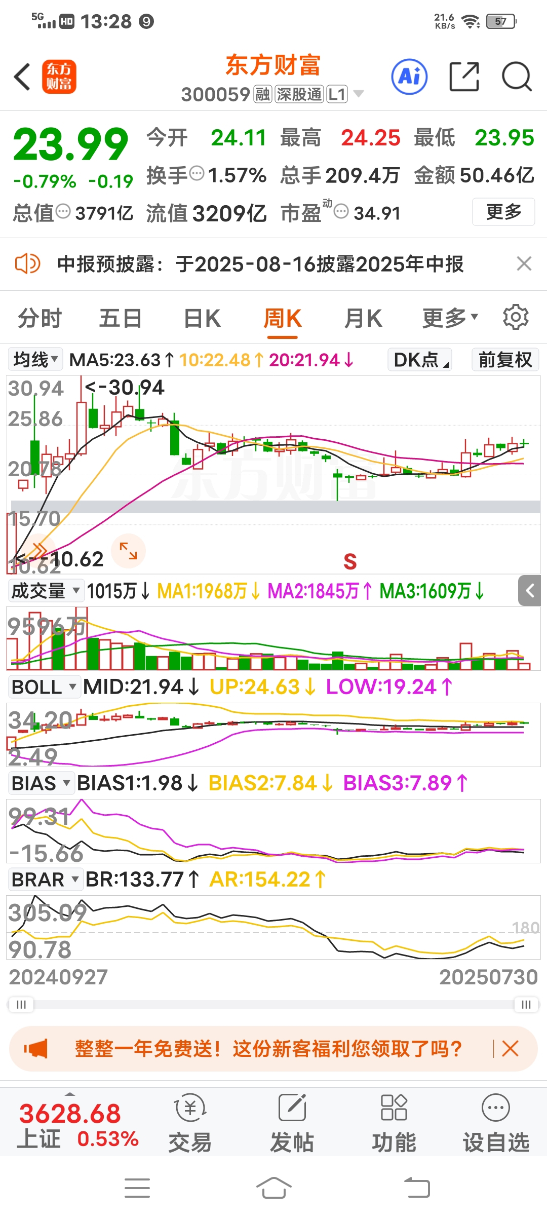Tap the fullscreen expand chart icon
Viewport: 547px width, 1220px height.
(128, 551)
